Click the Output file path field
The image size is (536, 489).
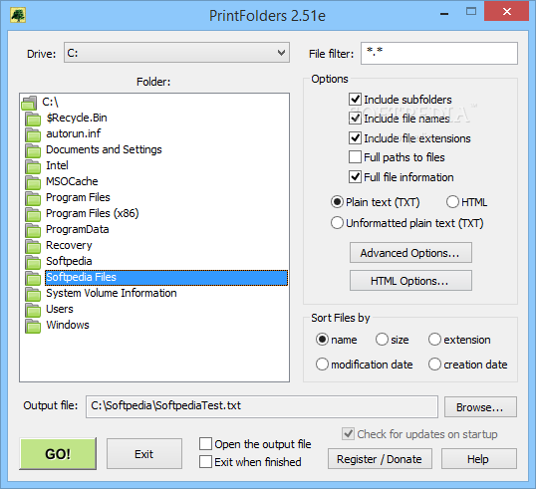(262, 406)
